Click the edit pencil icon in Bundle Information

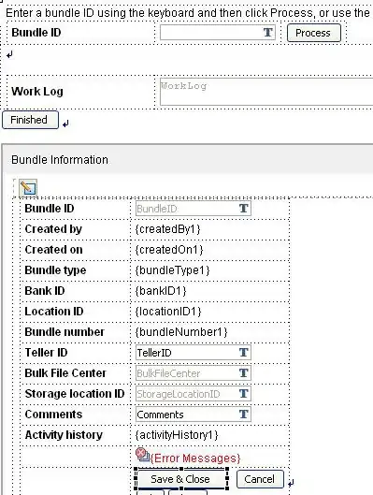click(x=28, y=188)
